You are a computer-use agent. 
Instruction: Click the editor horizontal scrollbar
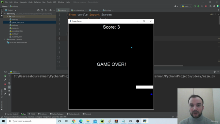(x=168, y=66)
